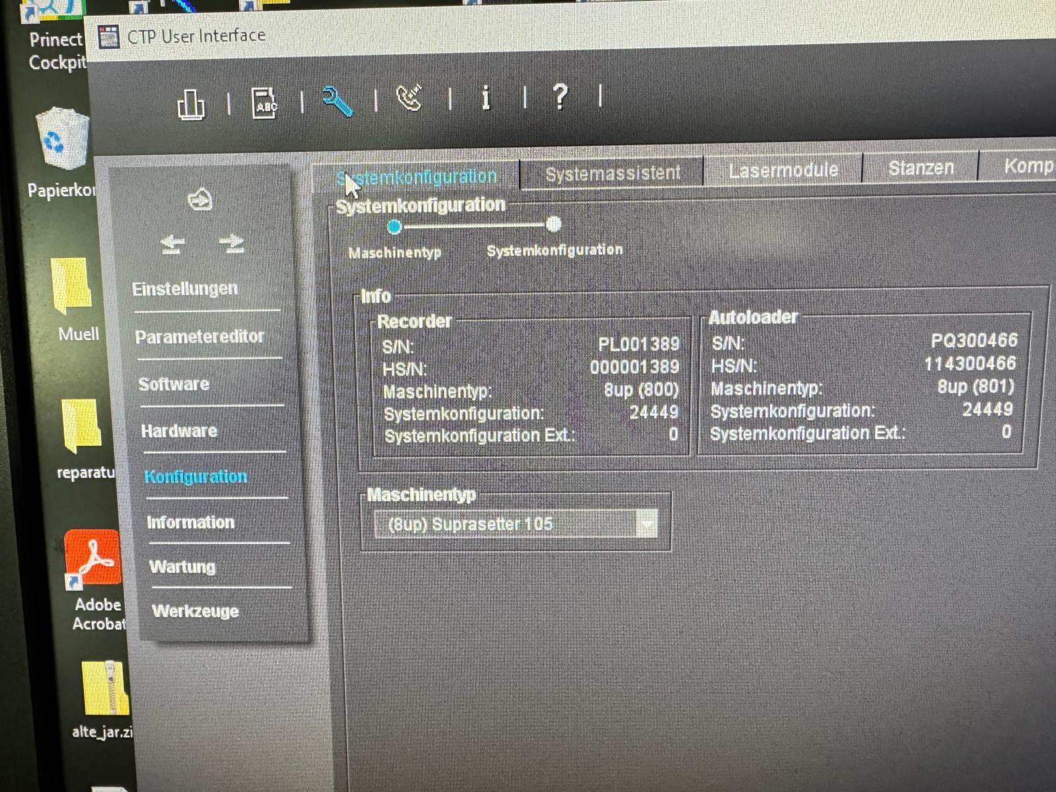This screenshot has width=1056, height=792.
Task: Switch to the Lasermodule tab
Action: (x=783, y=170)
